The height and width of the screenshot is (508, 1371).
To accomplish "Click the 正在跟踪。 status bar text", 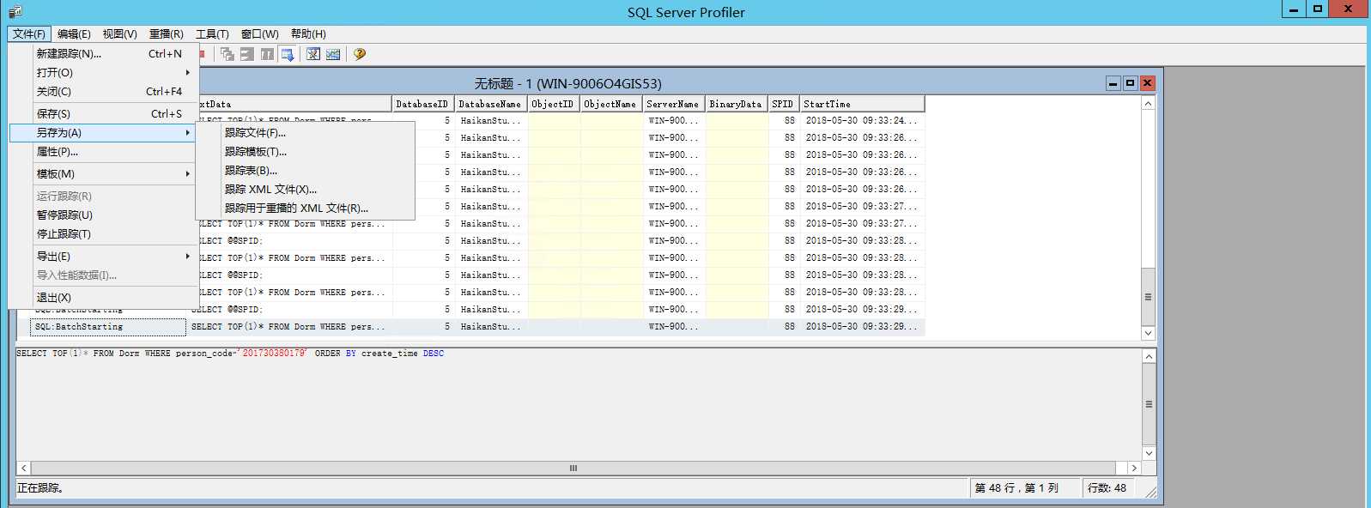I will (40, 487).
